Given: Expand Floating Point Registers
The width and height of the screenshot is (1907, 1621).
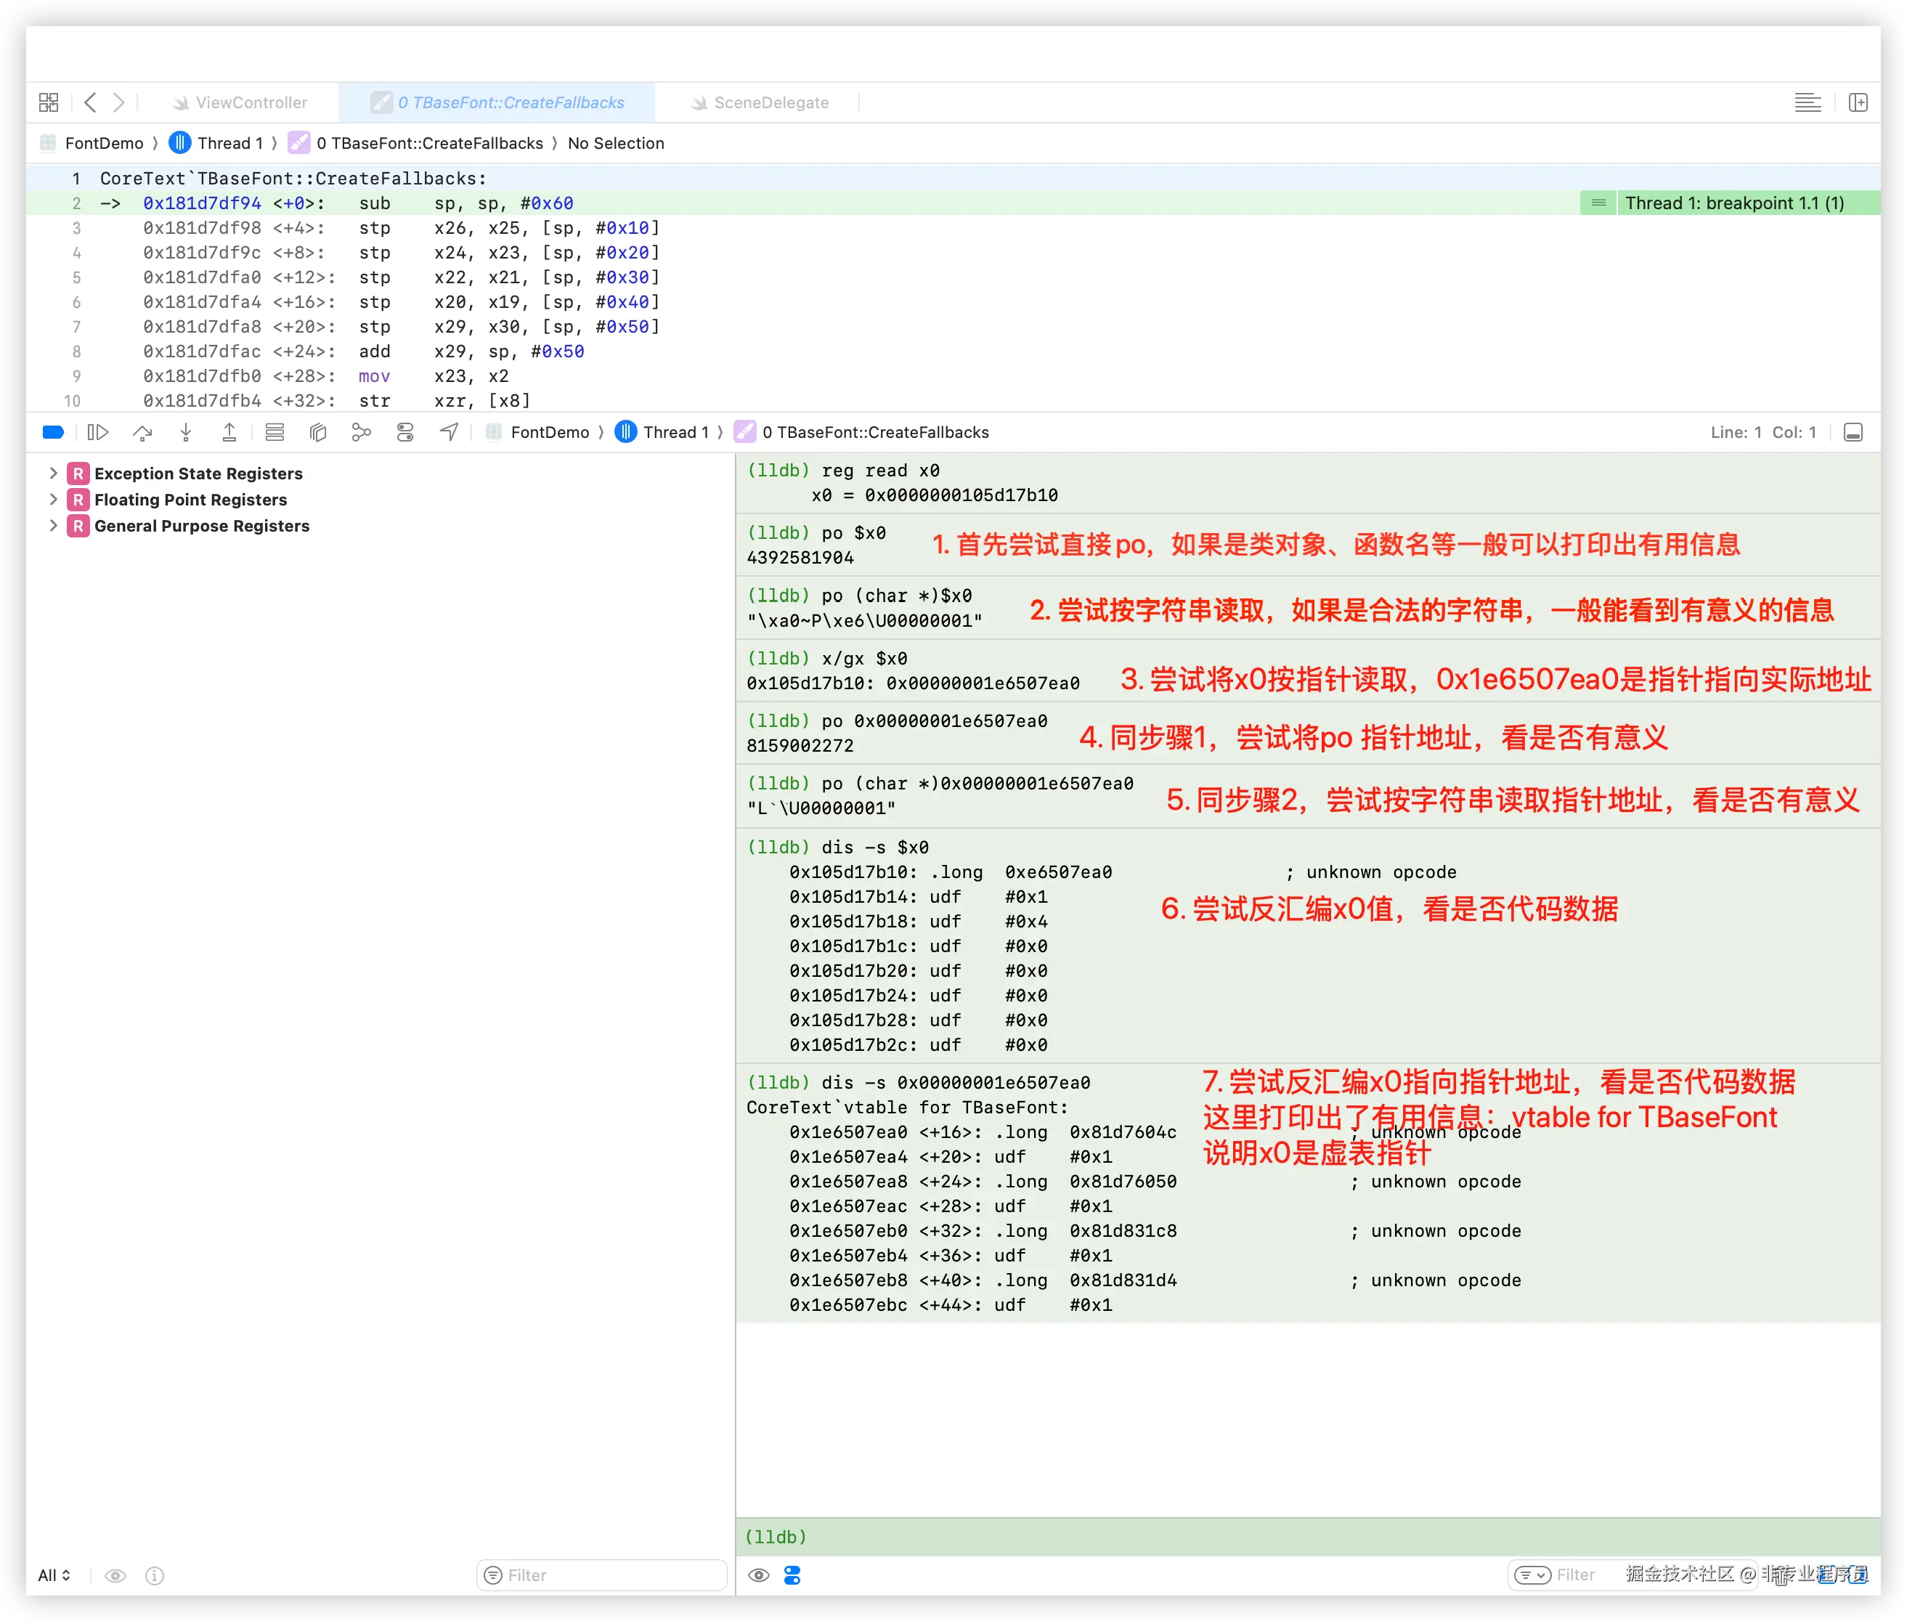Looking at the screenshot, I should (53, 499).
